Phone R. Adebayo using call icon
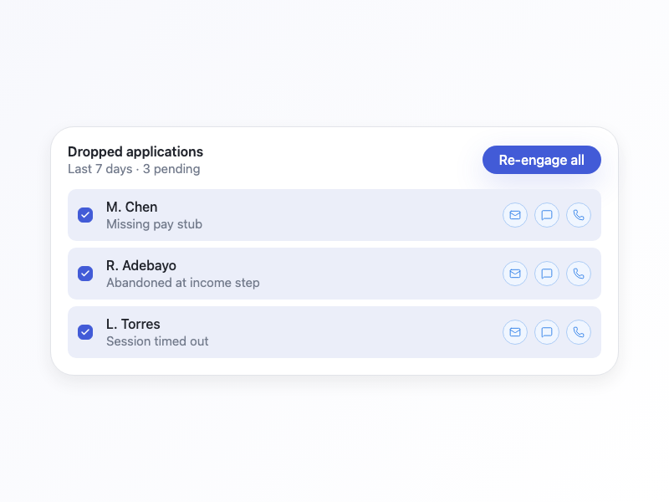This screenshot has width=669, height=502. (x=579, y=274)
